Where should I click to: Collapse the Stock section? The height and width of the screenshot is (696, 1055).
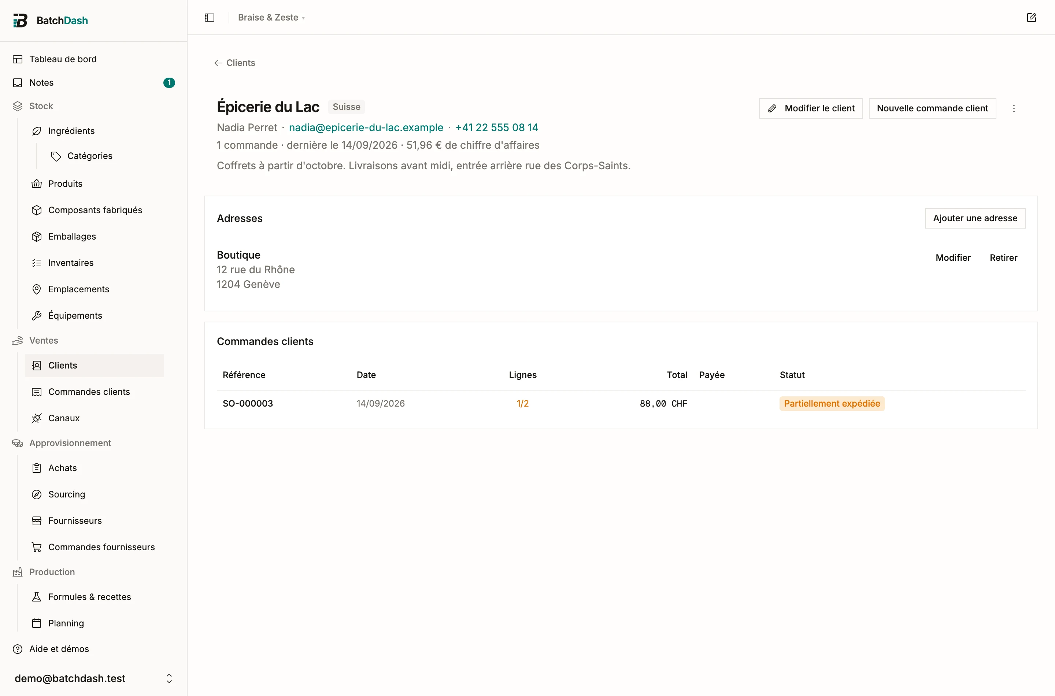(x=41, y=106)
